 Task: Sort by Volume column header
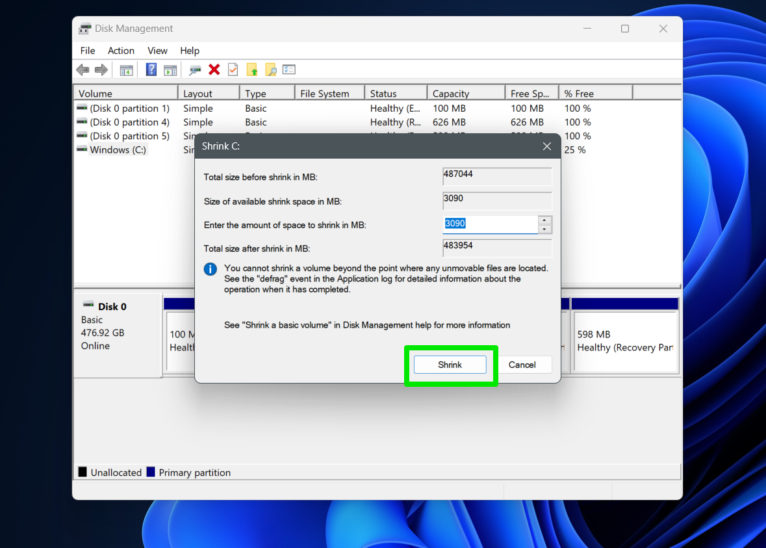[x=125, y=93]
